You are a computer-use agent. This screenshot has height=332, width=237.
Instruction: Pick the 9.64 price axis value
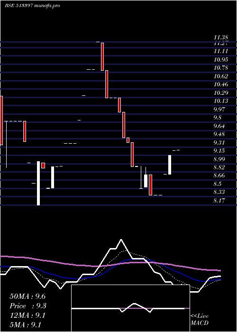click(x=219, y=126)
